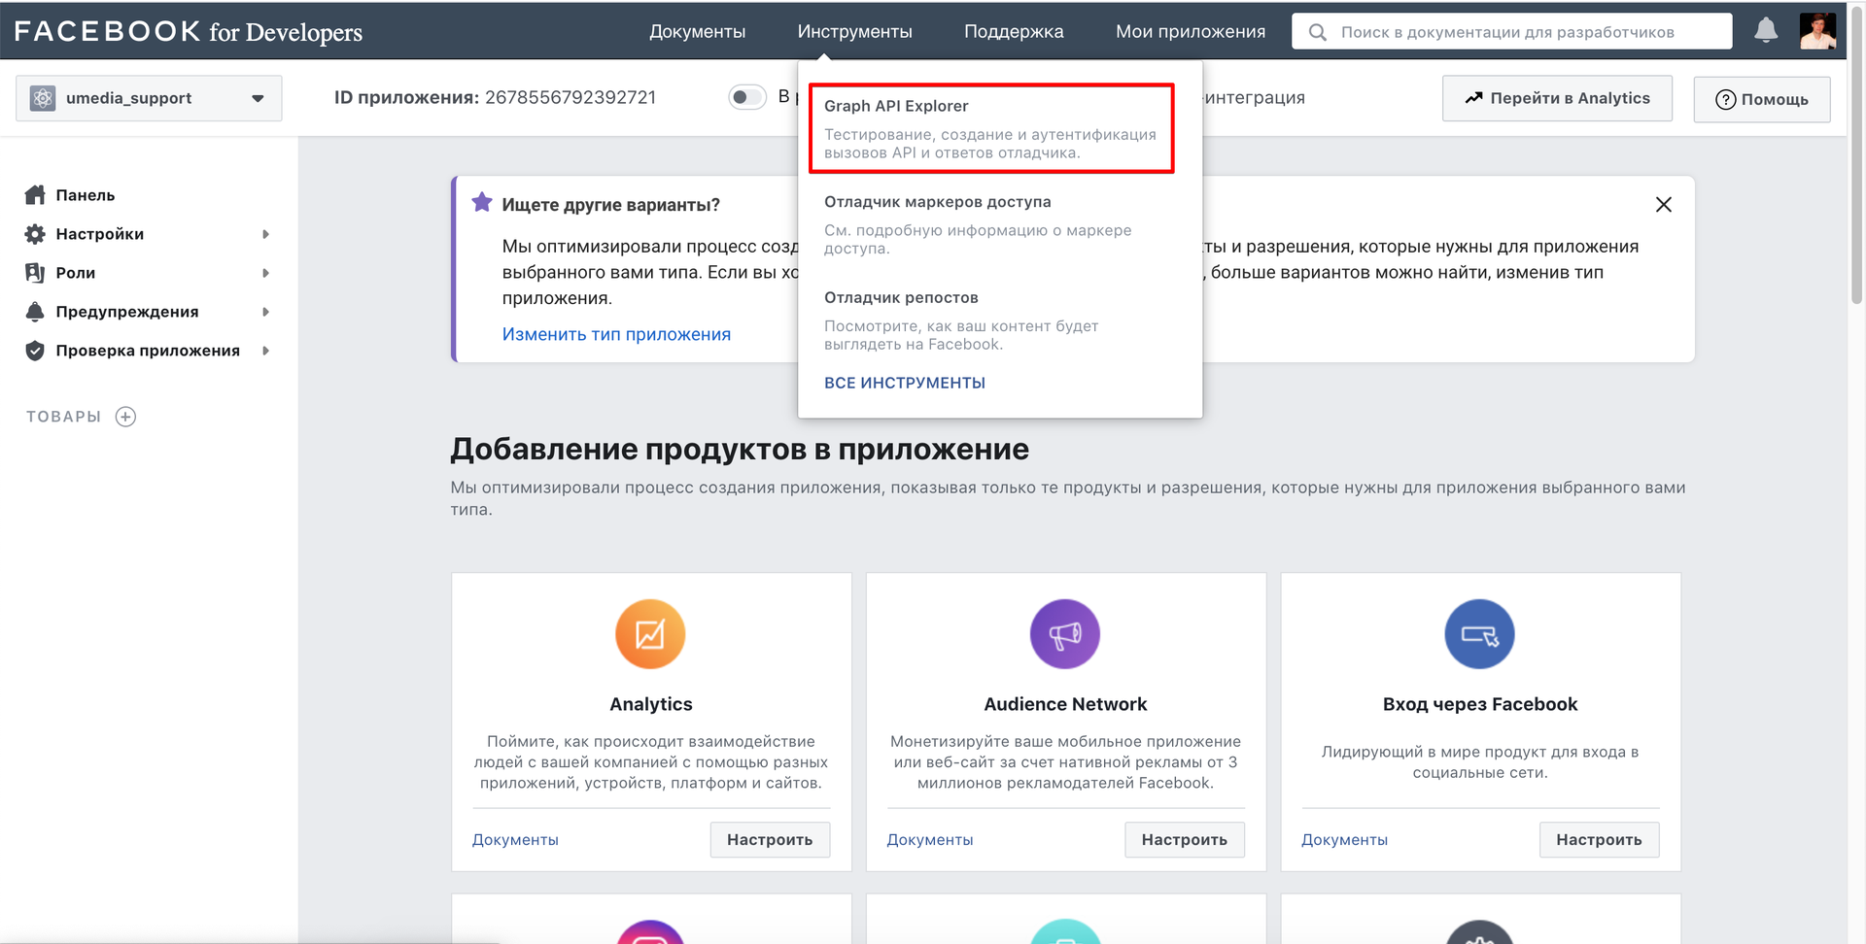Click the Audience Network card title
Screen dimensions: 1866x944
pos(1065,704)
